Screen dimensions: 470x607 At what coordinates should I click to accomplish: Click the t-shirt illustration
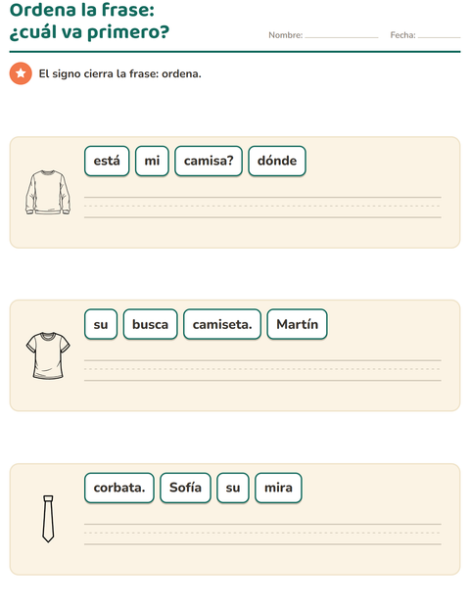click(x=48, y=355)
